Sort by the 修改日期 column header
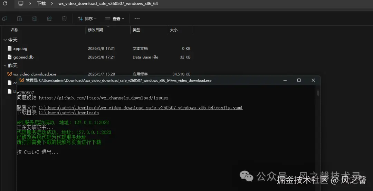373x191 pixels. coord(95,30)
